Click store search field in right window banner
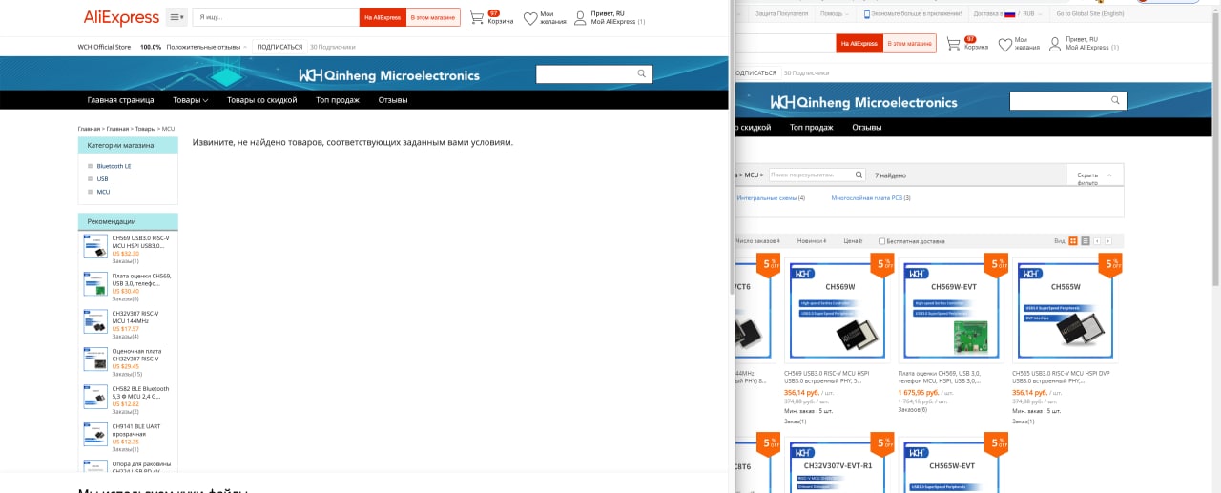The height and width of the screenshot is (493, 1221). (1059, 101)
